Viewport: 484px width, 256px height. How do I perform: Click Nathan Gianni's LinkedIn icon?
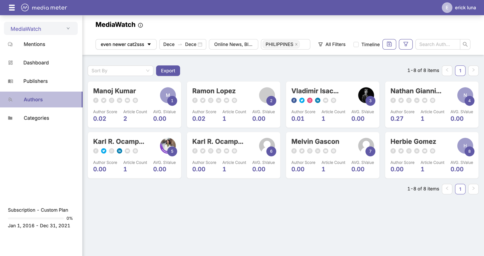(417, 100)
